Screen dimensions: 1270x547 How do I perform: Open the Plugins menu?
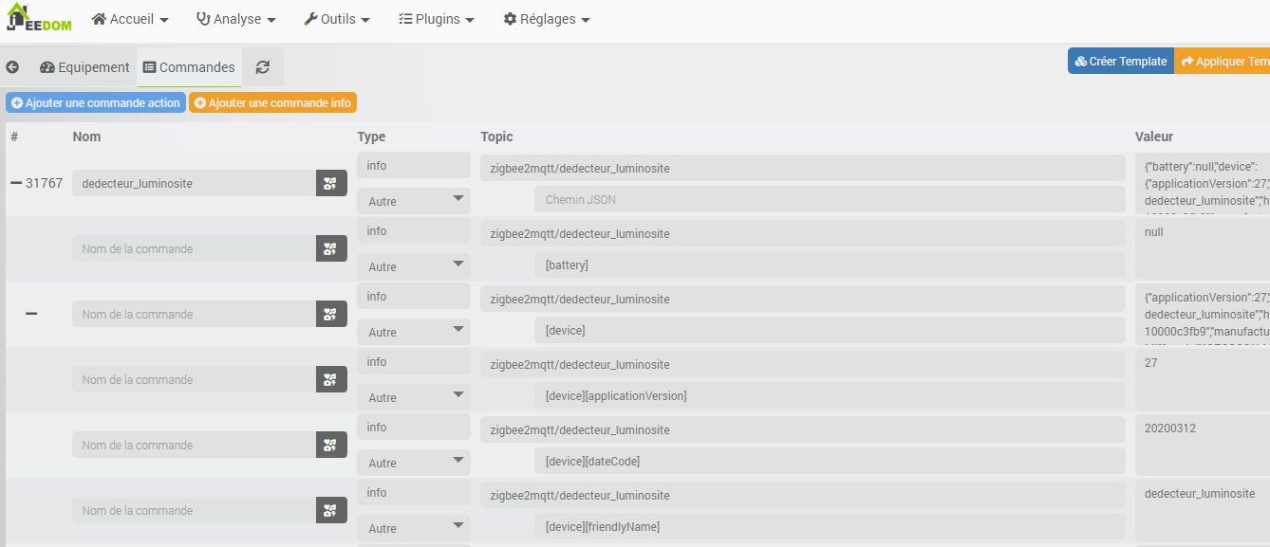[x=437, y=19]
